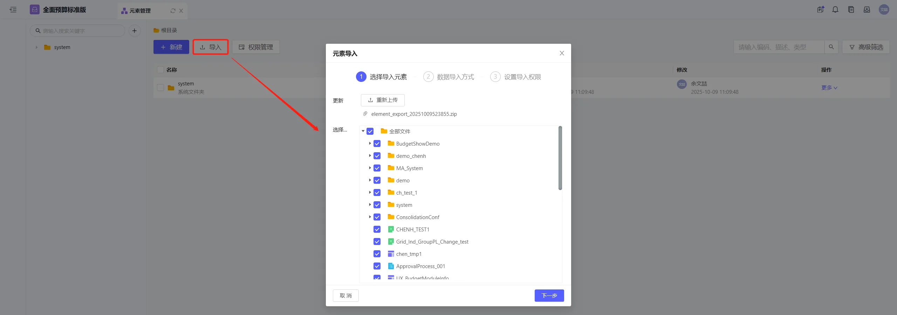Click the magnifier search button in toolbar
This screenshot has width=897, height=315.
click(x=831, y=47)
